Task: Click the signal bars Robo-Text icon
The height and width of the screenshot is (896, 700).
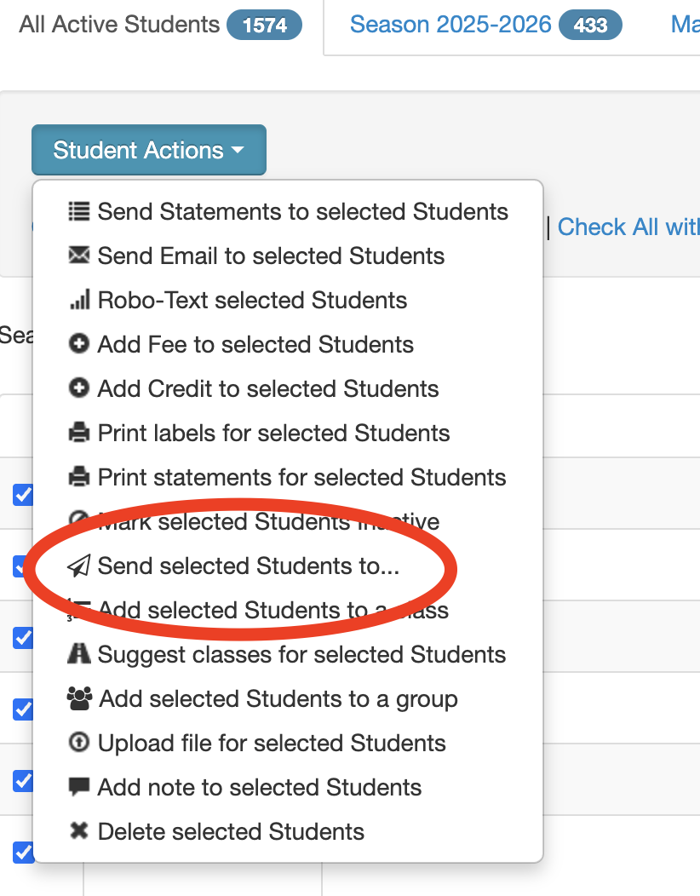Action: click(79, 300)
